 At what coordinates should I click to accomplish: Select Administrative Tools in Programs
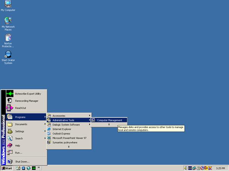pyautogui.click(x=69, y=120)
